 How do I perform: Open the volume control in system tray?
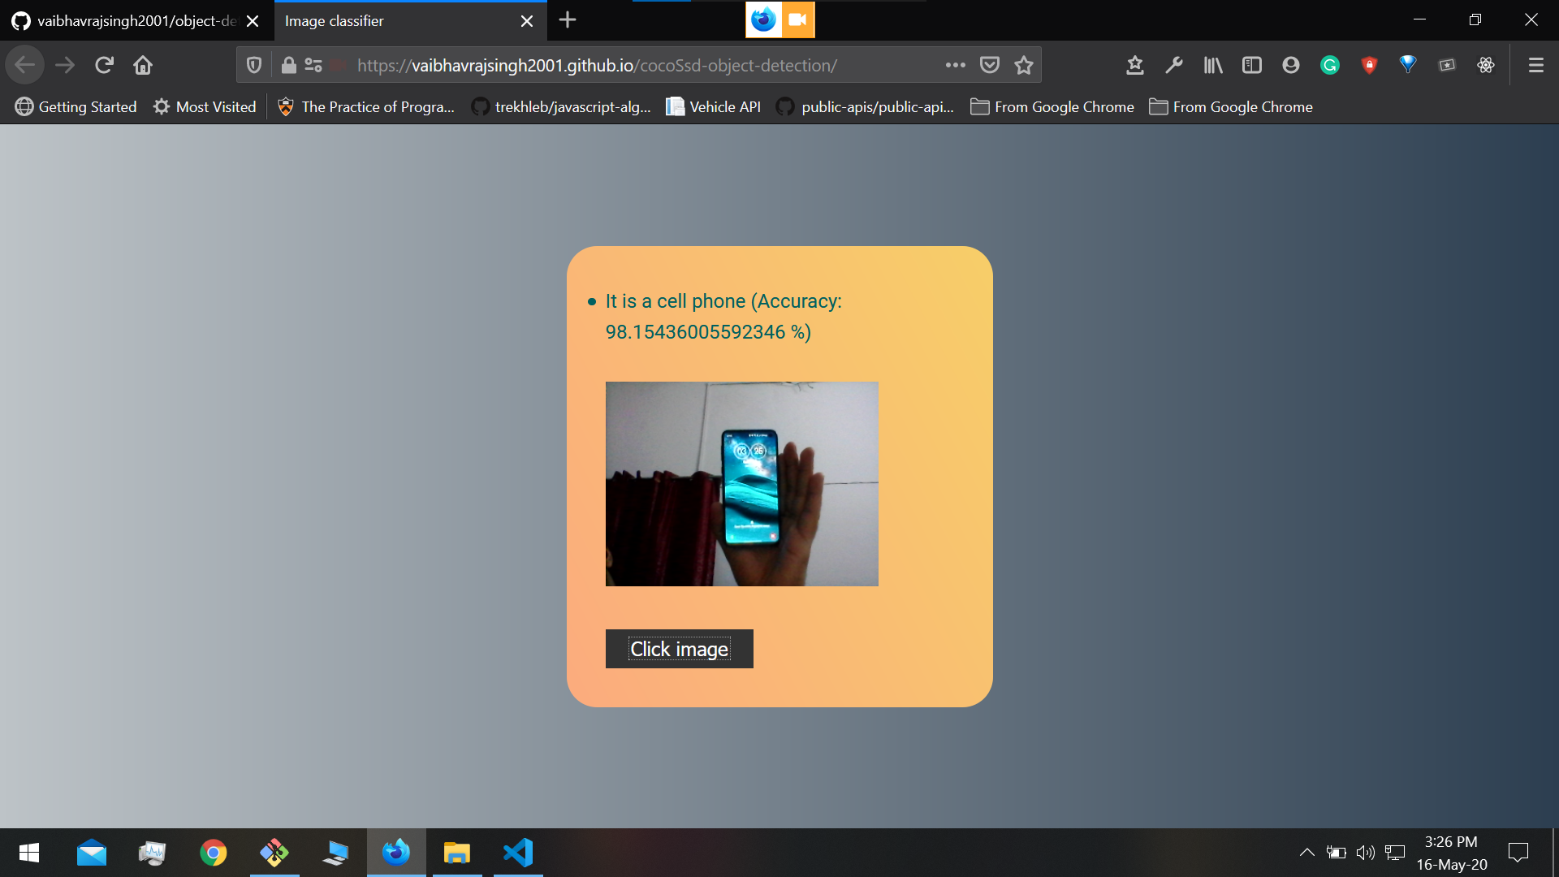[1365, 853]
